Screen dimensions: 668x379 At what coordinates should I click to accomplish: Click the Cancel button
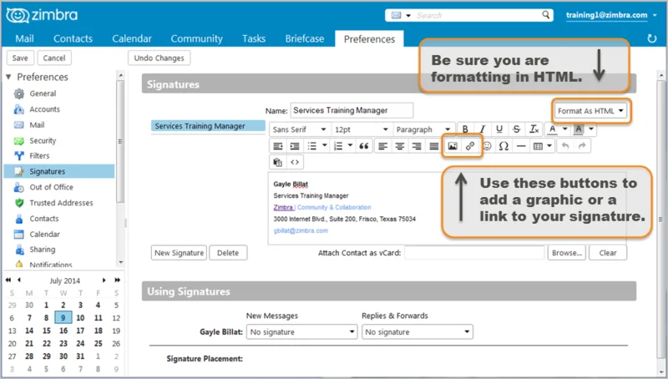click(x=54, y=58)
